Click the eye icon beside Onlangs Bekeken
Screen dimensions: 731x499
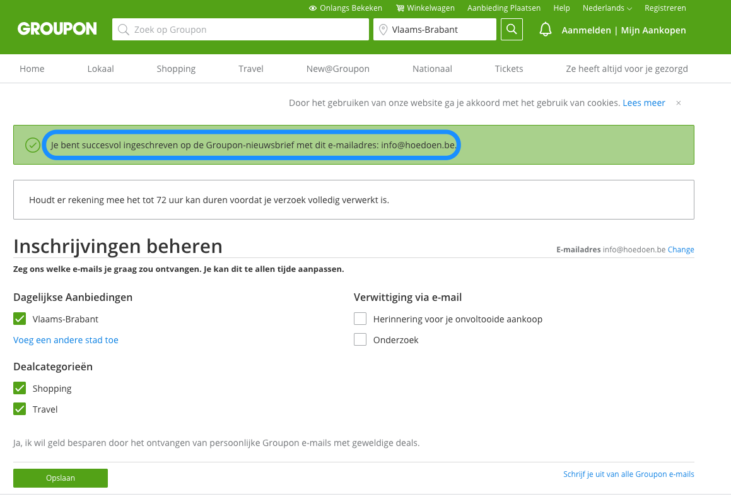[x=313, y=8]
